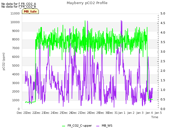Click the 3000 left axis tick label
Image resolution: width=175 pixels, height=131 pixels.
(16, 83)
